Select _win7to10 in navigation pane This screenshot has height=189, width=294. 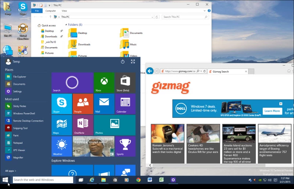click(49, 42)
